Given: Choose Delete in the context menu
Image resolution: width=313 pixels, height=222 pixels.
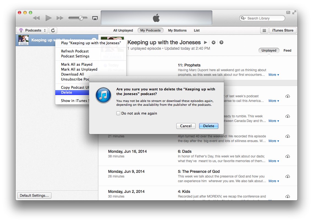Looking at the screenshot, I should tap(72, 92).
